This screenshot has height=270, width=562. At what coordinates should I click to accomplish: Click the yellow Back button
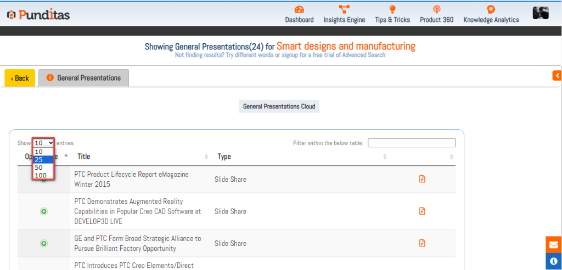tap(20, 78)
